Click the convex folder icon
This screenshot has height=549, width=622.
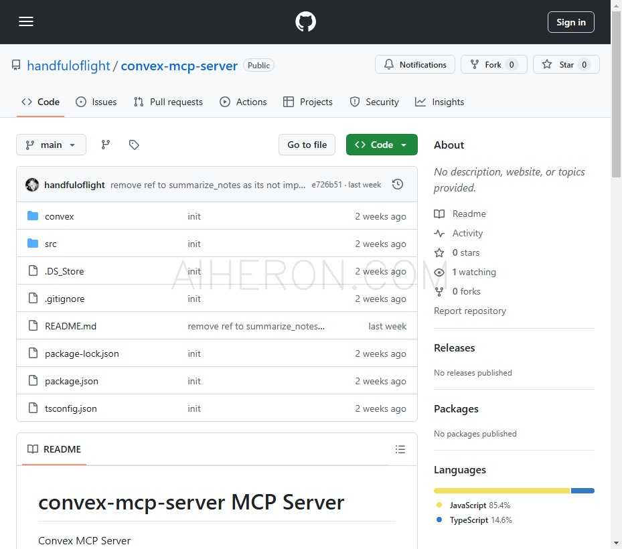(33, 216)
